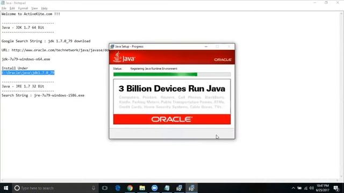Click the greyed-out close button of Java Setup
The image size is (344, 193).
[229, 47]
